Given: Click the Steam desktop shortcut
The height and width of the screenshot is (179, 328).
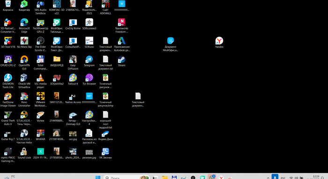Looking at the screenshot, I should (121, 61).
